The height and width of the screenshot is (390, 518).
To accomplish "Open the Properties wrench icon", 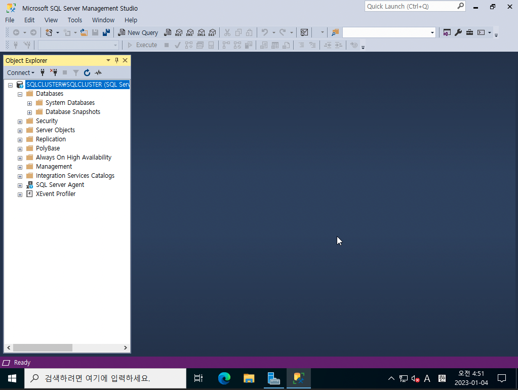I will click(458, 32).
